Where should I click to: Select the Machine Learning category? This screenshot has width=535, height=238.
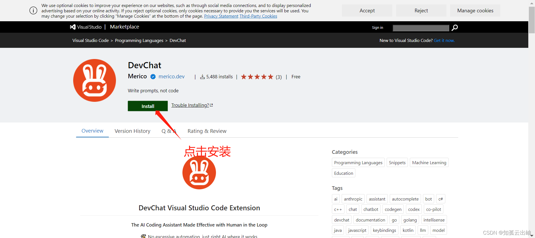coord(429,162)
